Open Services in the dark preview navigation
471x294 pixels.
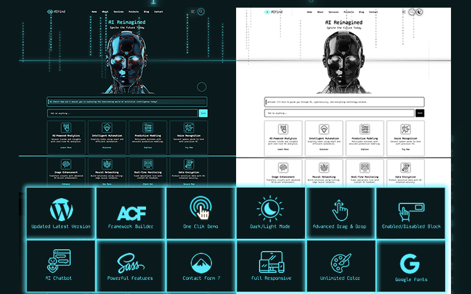coord(118,12)
